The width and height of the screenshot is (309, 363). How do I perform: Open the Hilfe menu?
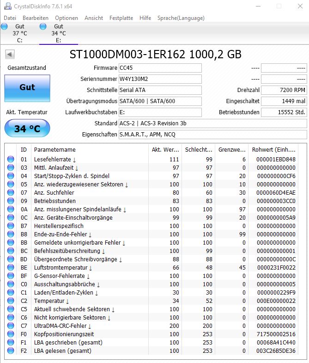[x=145, y=18]
